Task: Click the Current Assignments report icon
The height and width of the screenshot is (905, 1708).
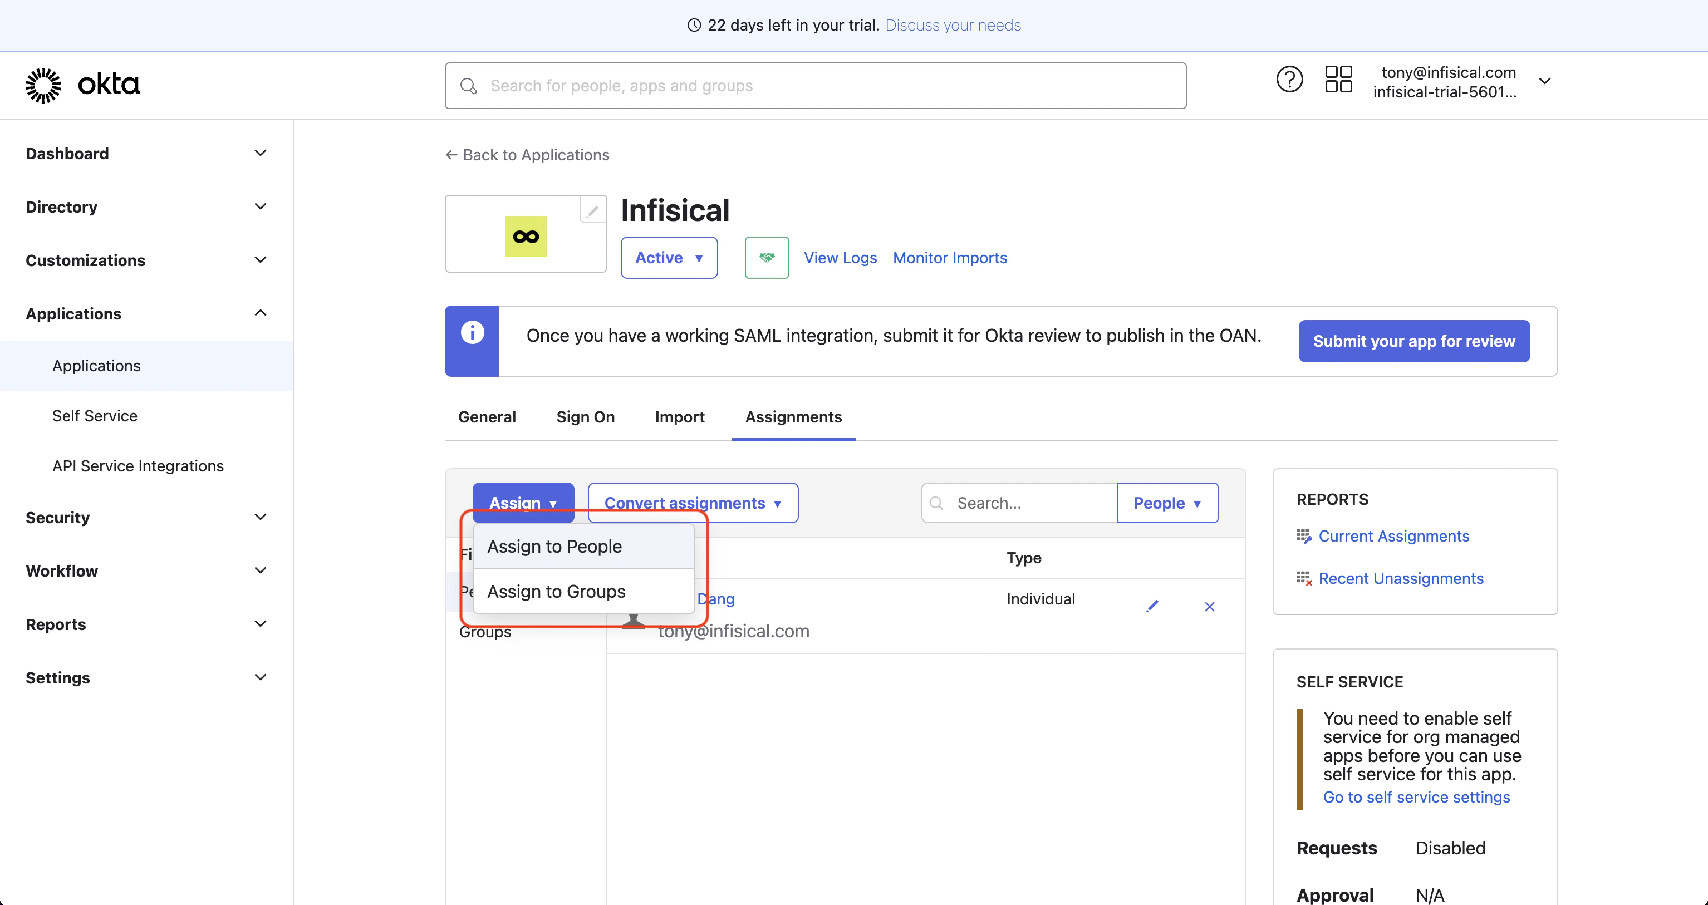Action: click(x=1303, y=535)
